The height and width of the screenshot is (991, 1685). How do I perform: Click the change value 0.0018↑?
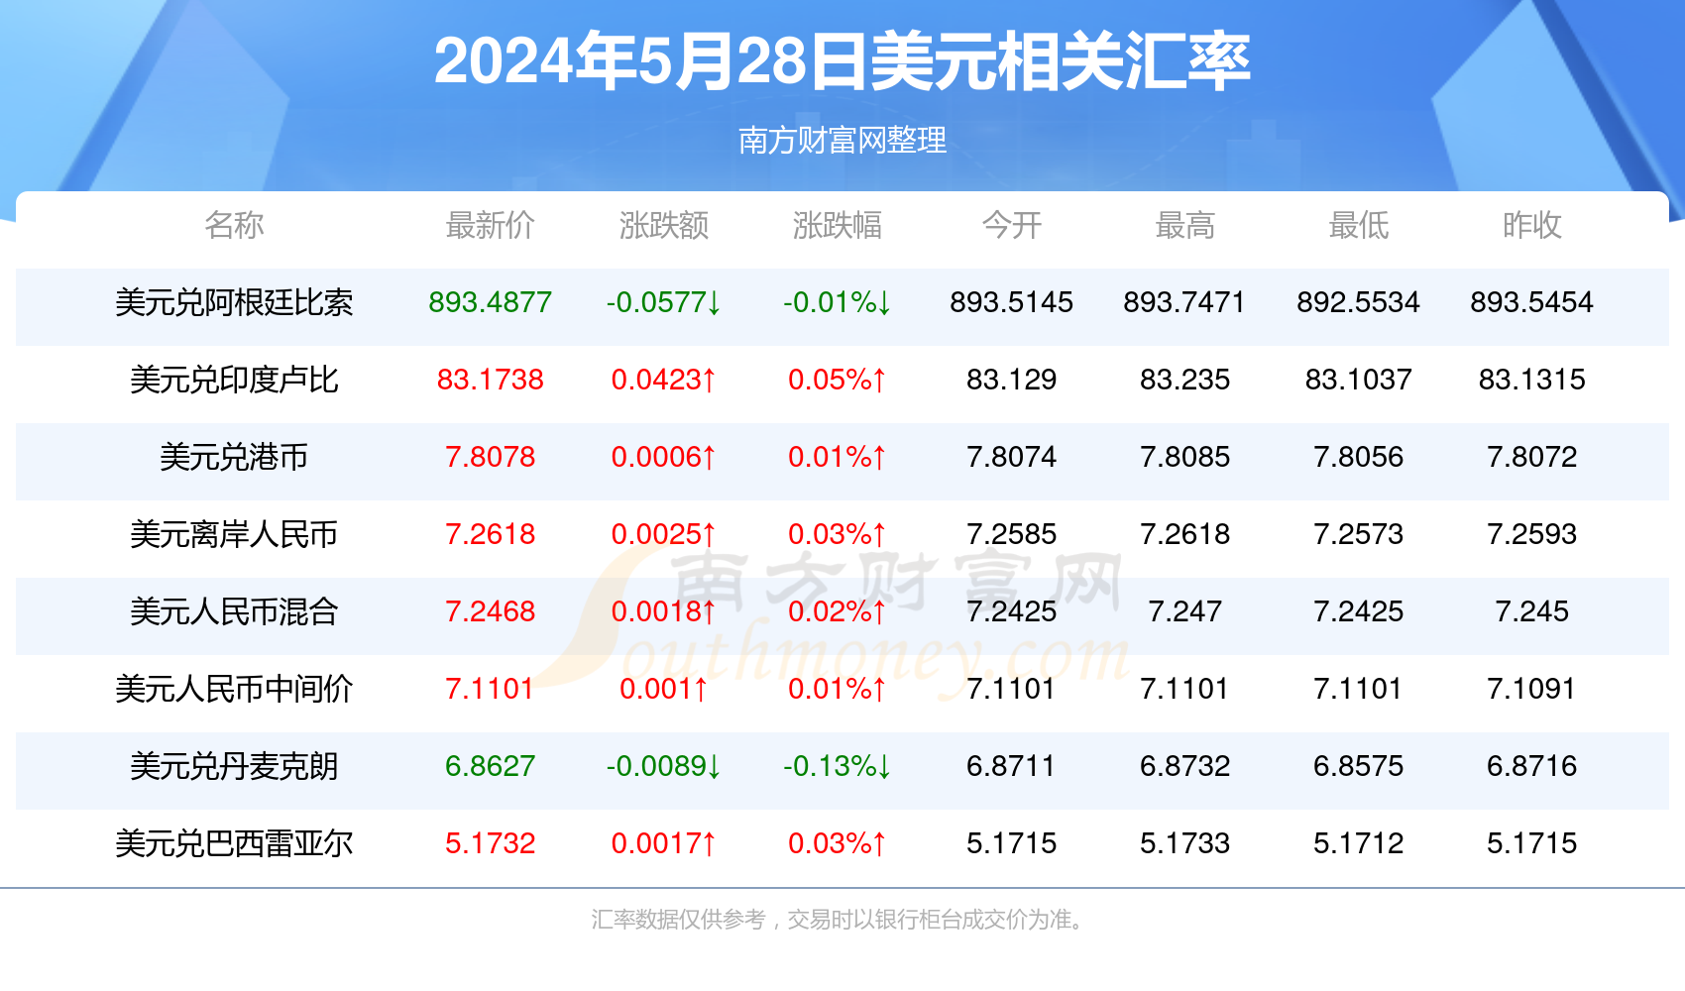pos(664,611)
